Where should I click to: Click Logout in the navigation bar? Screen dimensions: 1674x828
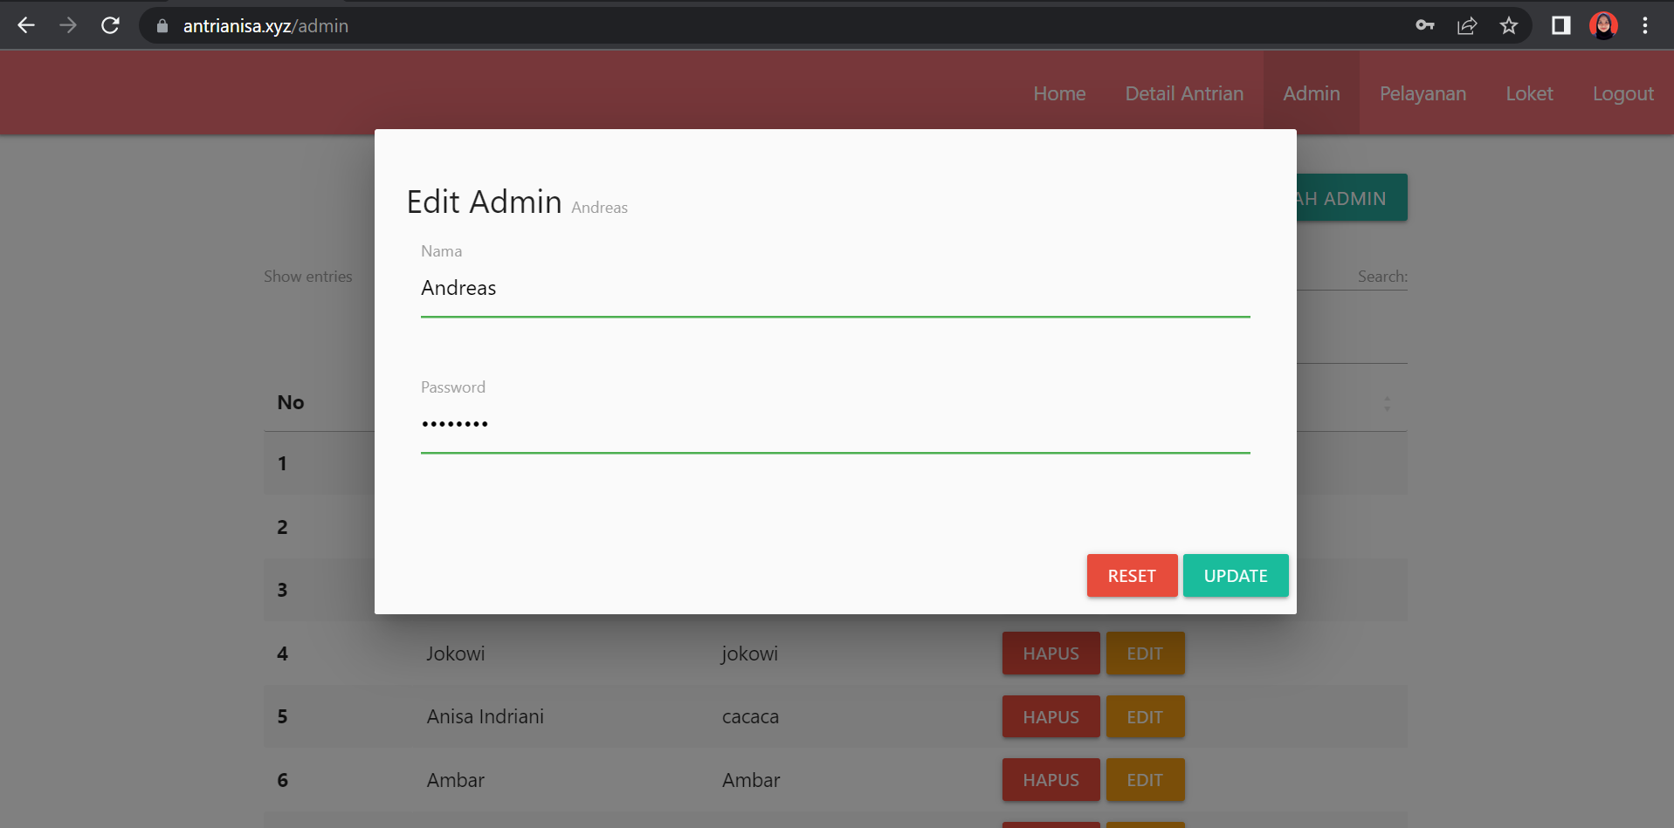(1622, 93)
